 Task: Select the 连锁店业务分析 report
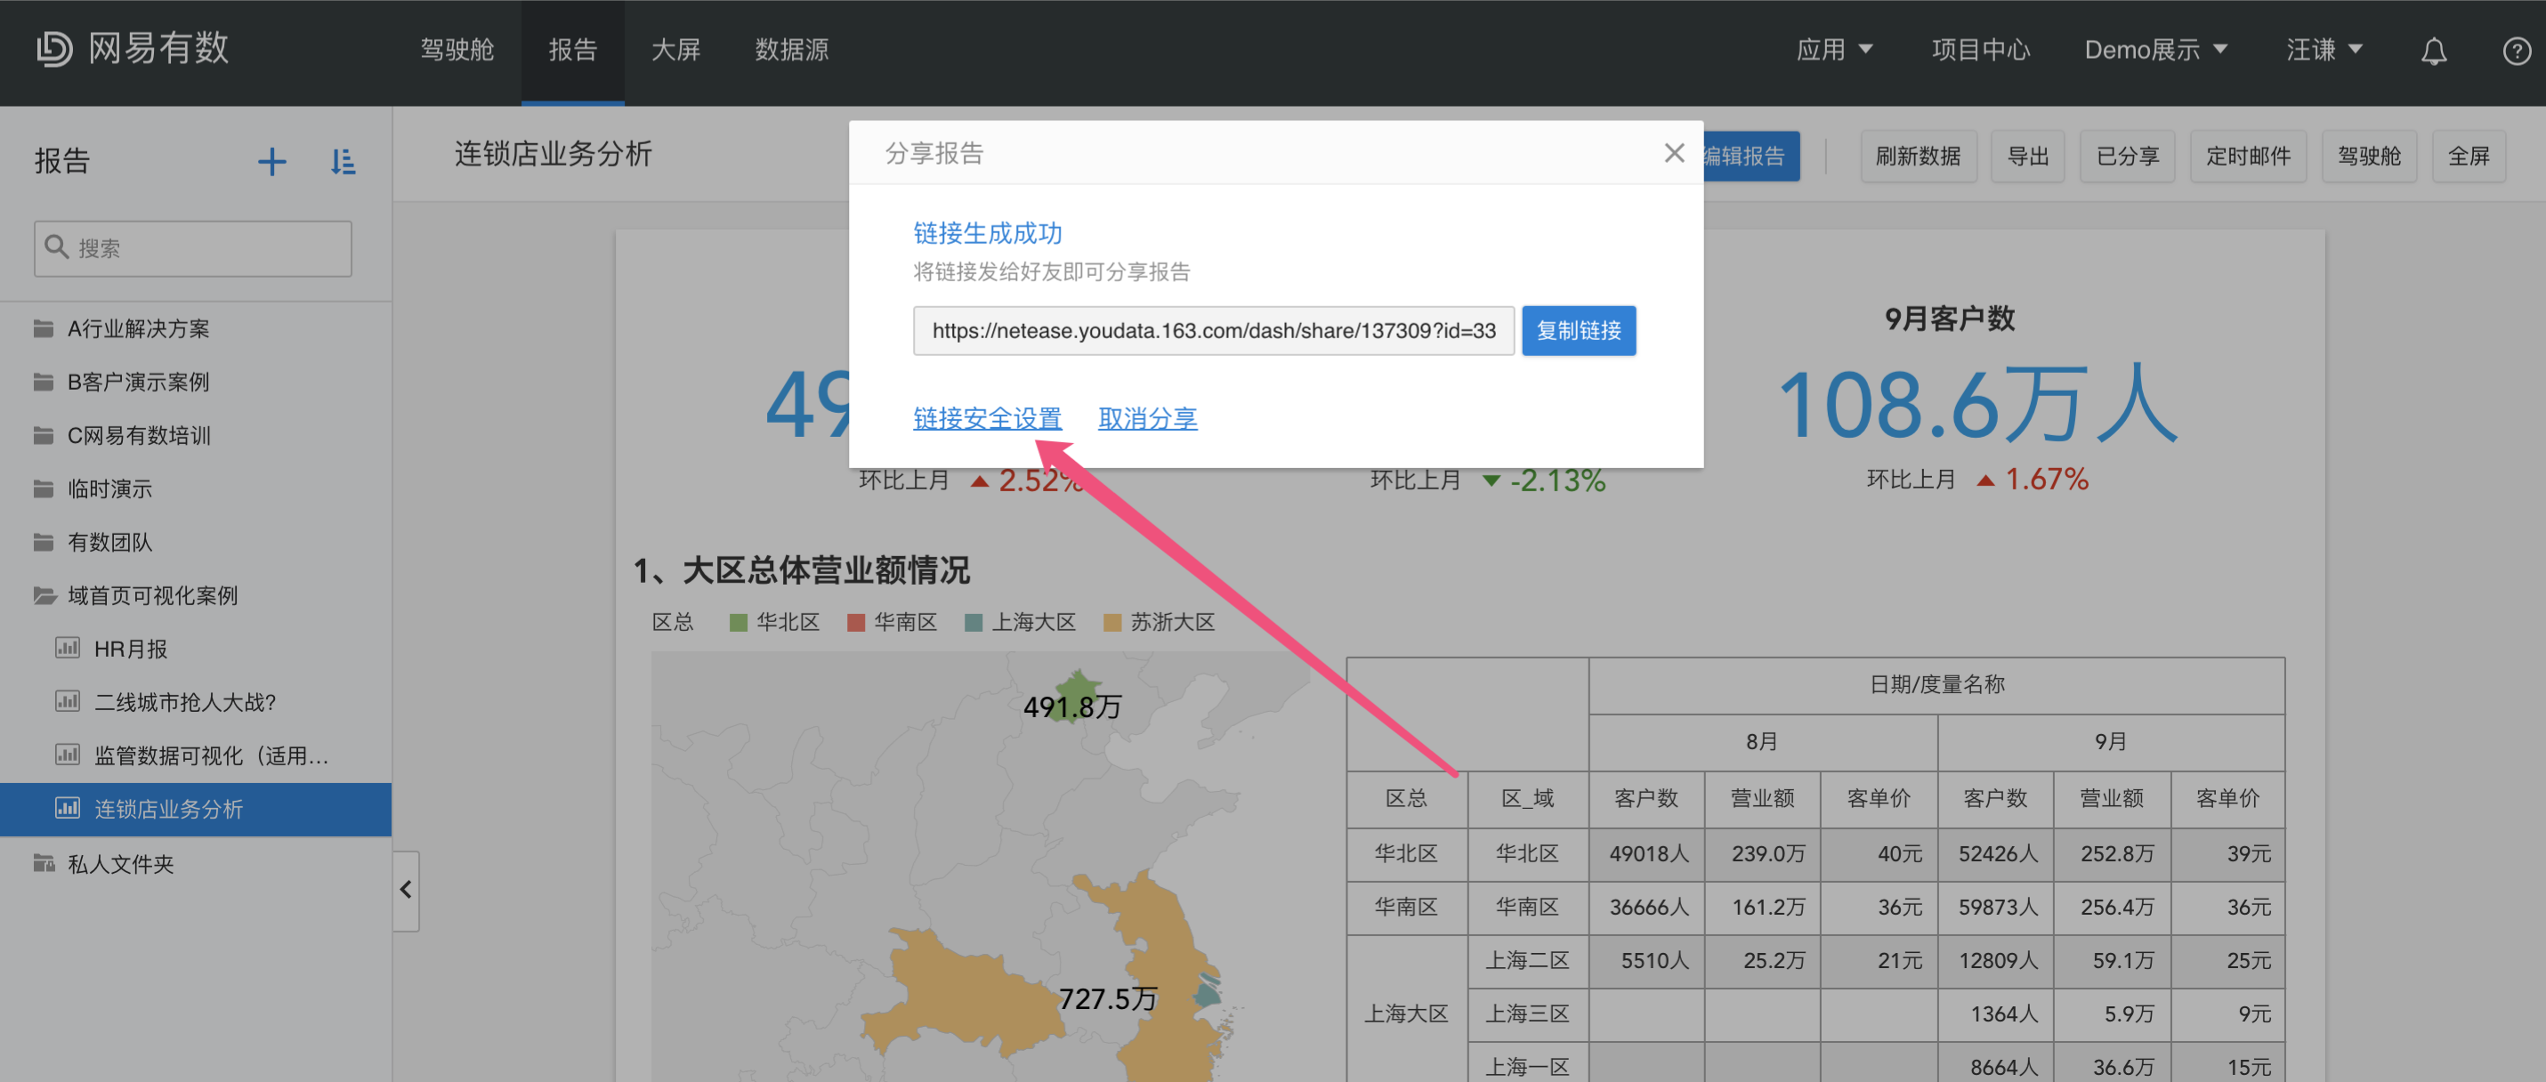[196, 810]
